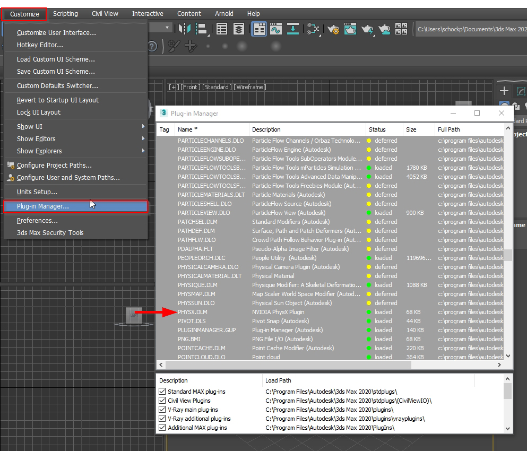Disable the V-Ray main plug-ins checkbox

(x=162, y=410)
